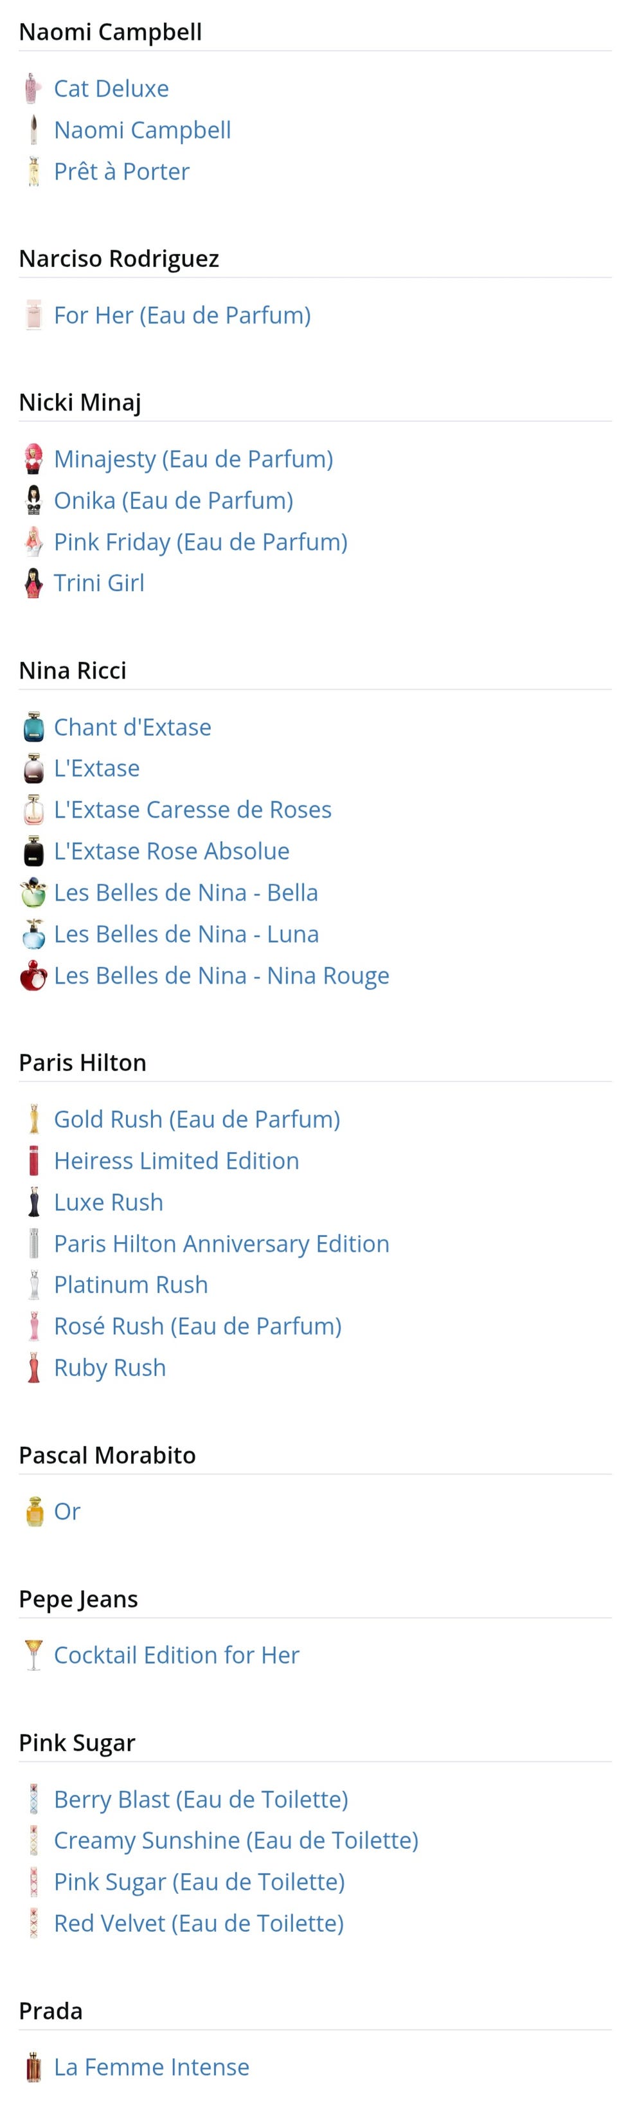
Task: Click the Onika perfume bottle icon
Action: coord(33,500)
